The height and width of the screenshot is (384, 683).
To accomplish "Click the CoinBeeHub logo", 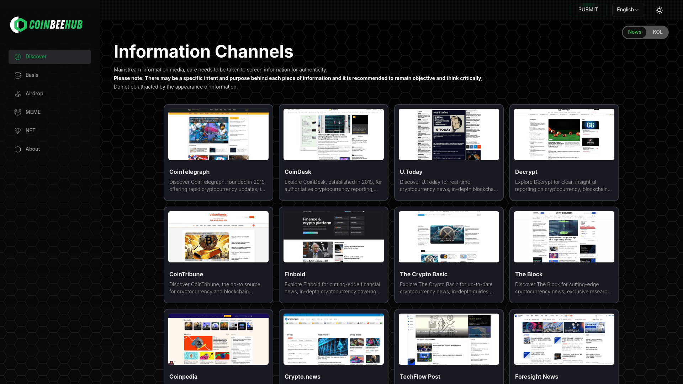I will click(x=46, y=25).
